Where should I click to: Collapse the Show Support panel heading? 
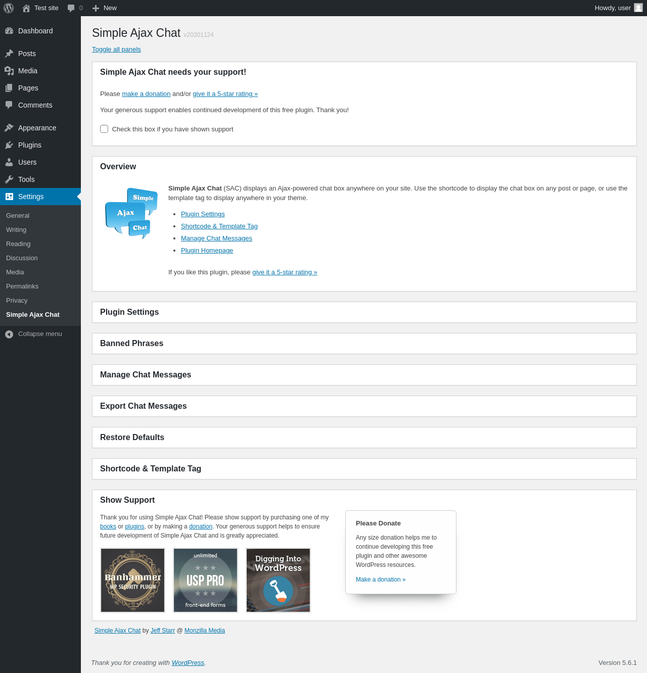[364, 500]
